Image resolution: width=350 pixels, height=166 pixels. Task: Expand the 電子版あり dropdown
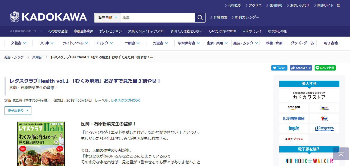[x=18, y=111]
